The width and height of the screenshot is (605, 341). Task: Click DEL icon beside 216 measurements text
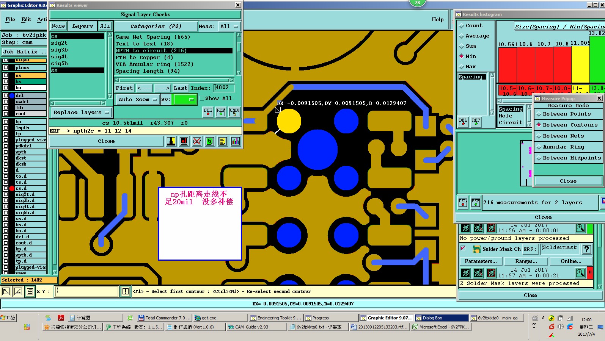(463, 202)
